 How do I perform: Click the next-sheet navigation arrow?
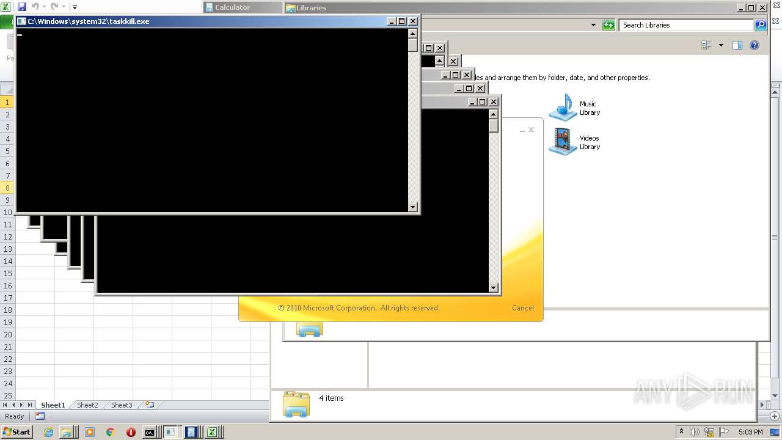click(x=21, y=405)
